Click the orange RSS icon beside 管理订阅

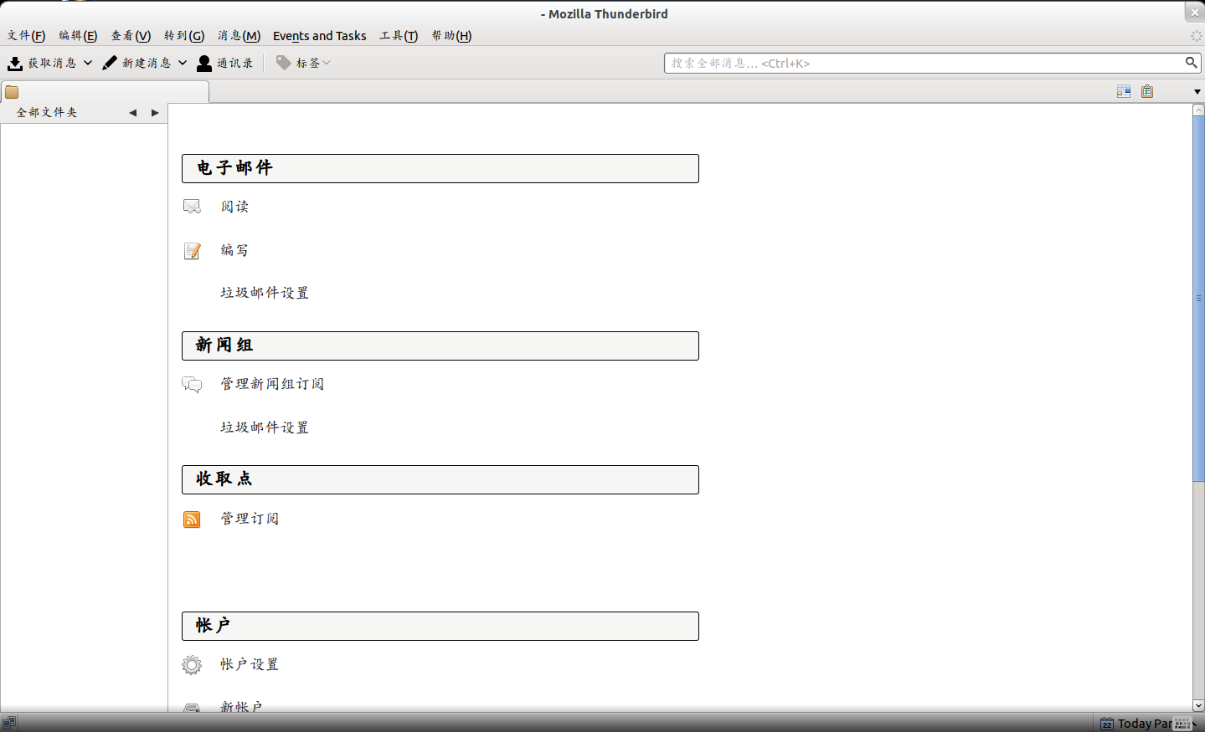(x=192, y=520)
